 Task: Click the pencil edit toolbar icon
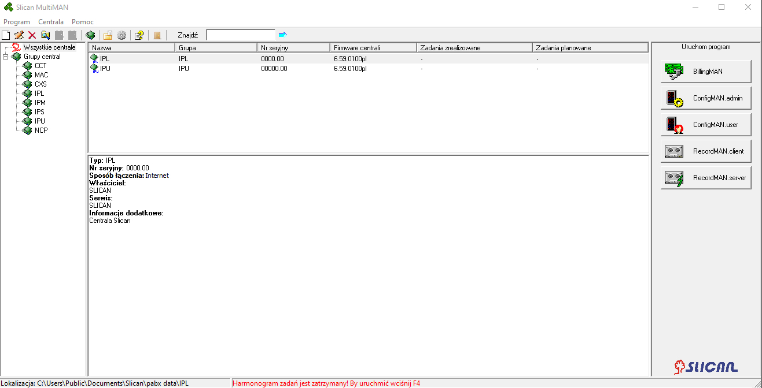[x=19, y=35]
